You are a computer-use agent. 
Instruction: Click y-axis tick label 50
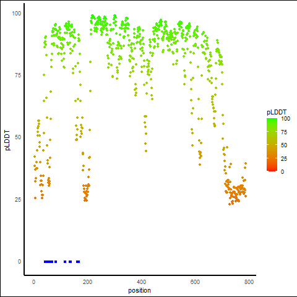[18, 137]
